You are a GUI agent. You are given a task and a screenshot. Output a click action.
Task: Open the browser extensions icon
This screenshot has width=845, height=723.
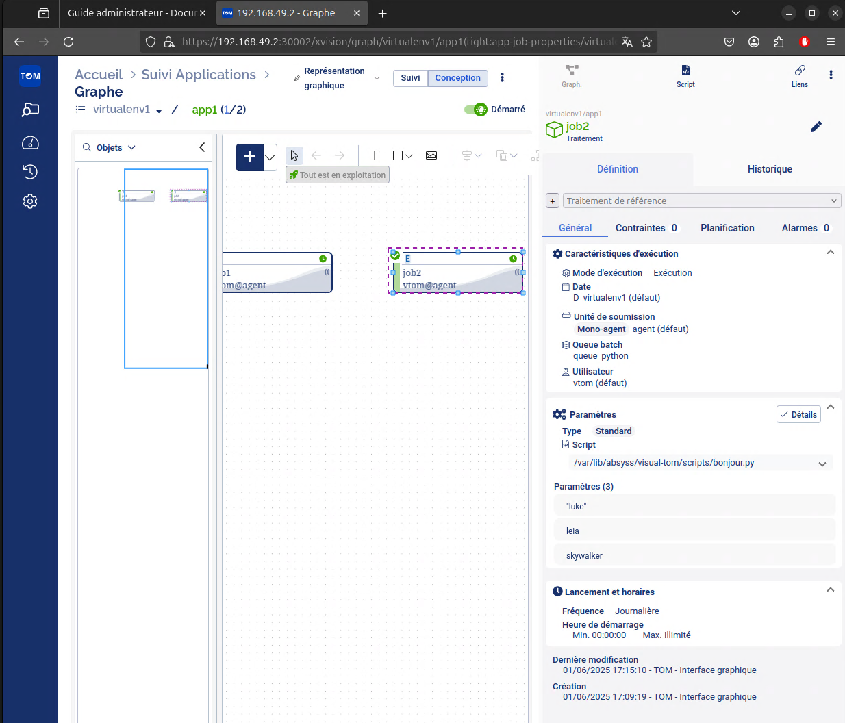tap(779, 42)
